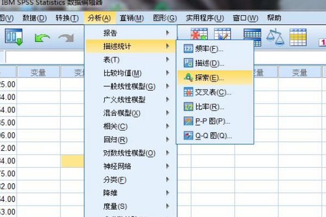Click the Explore icon beside 探索(E)
The height and width of the screenshot is (217, 326).
189,78
